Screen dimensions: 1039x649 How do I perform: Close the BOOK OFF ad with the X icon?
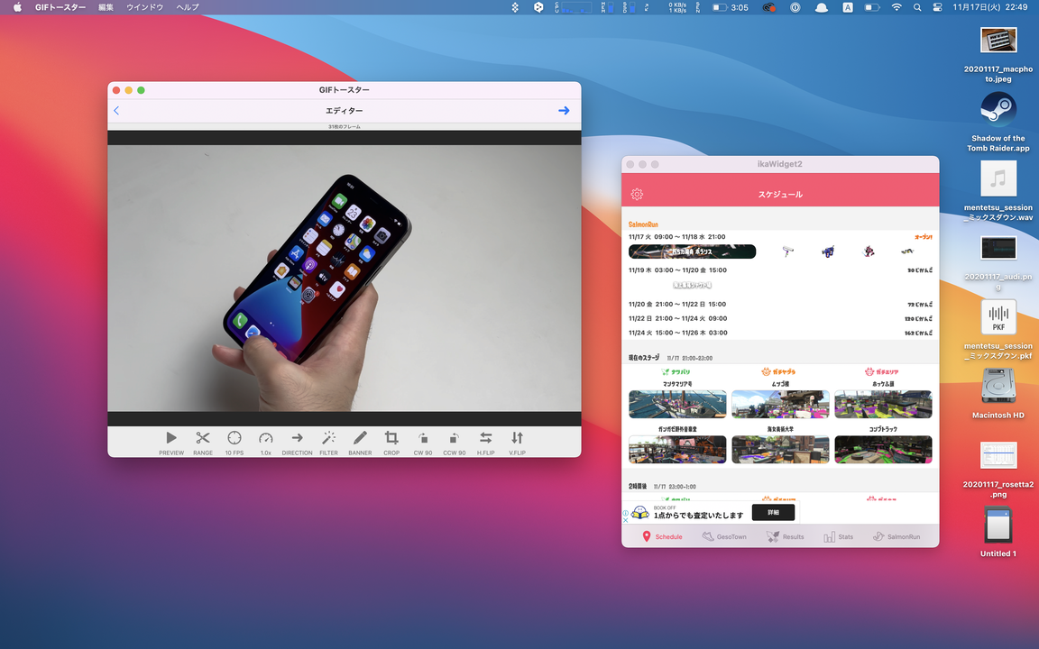click(x=626, y=520)
